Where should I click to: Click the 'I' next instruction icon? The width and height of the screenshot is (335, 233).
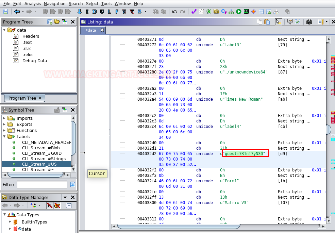[x=87, y=12]
